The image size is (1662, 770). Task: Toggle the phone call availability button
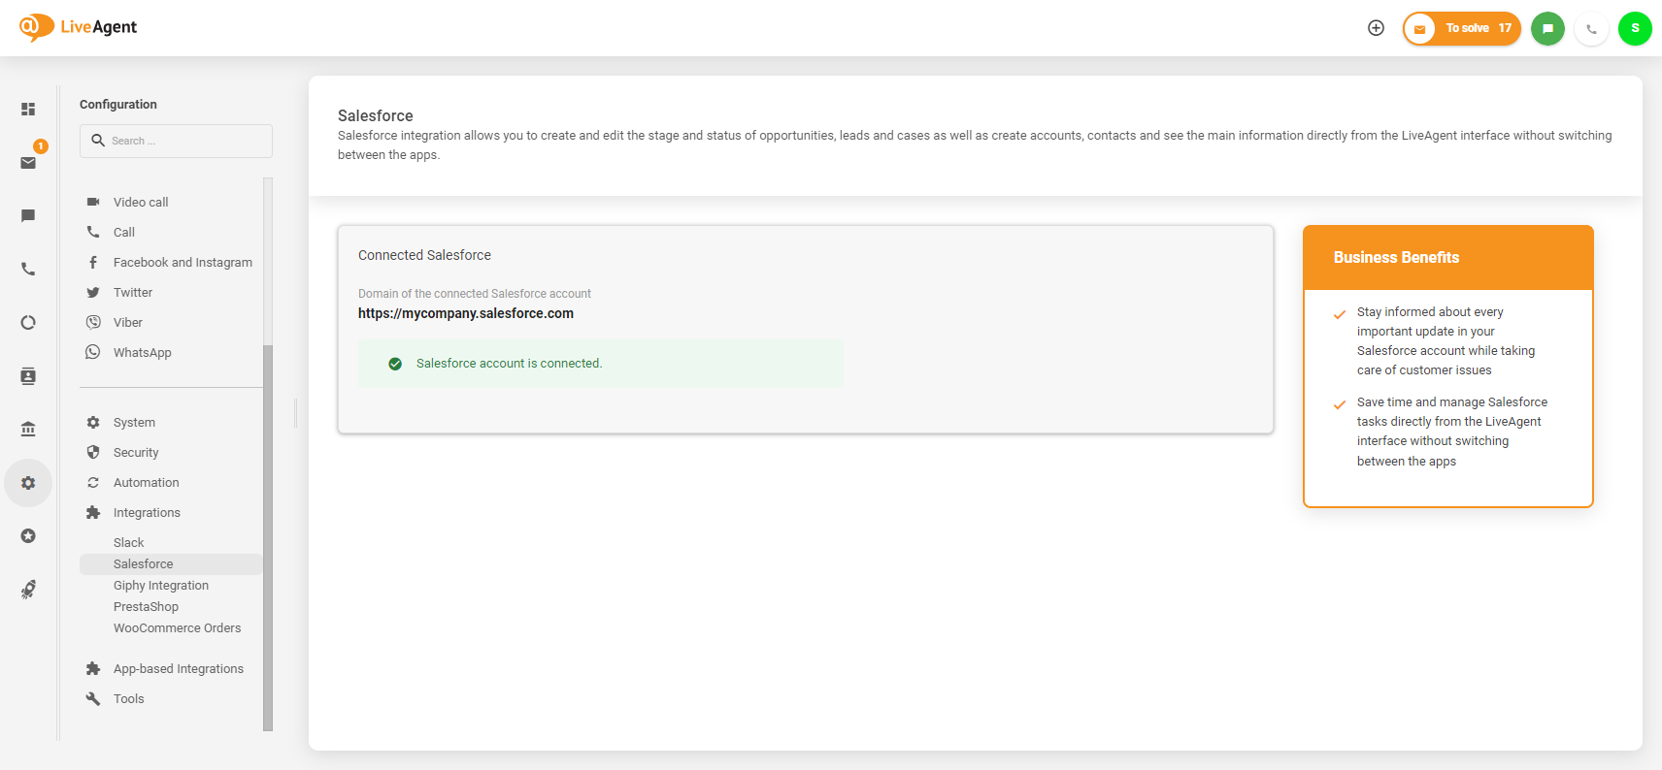(x=1591, y=28)
